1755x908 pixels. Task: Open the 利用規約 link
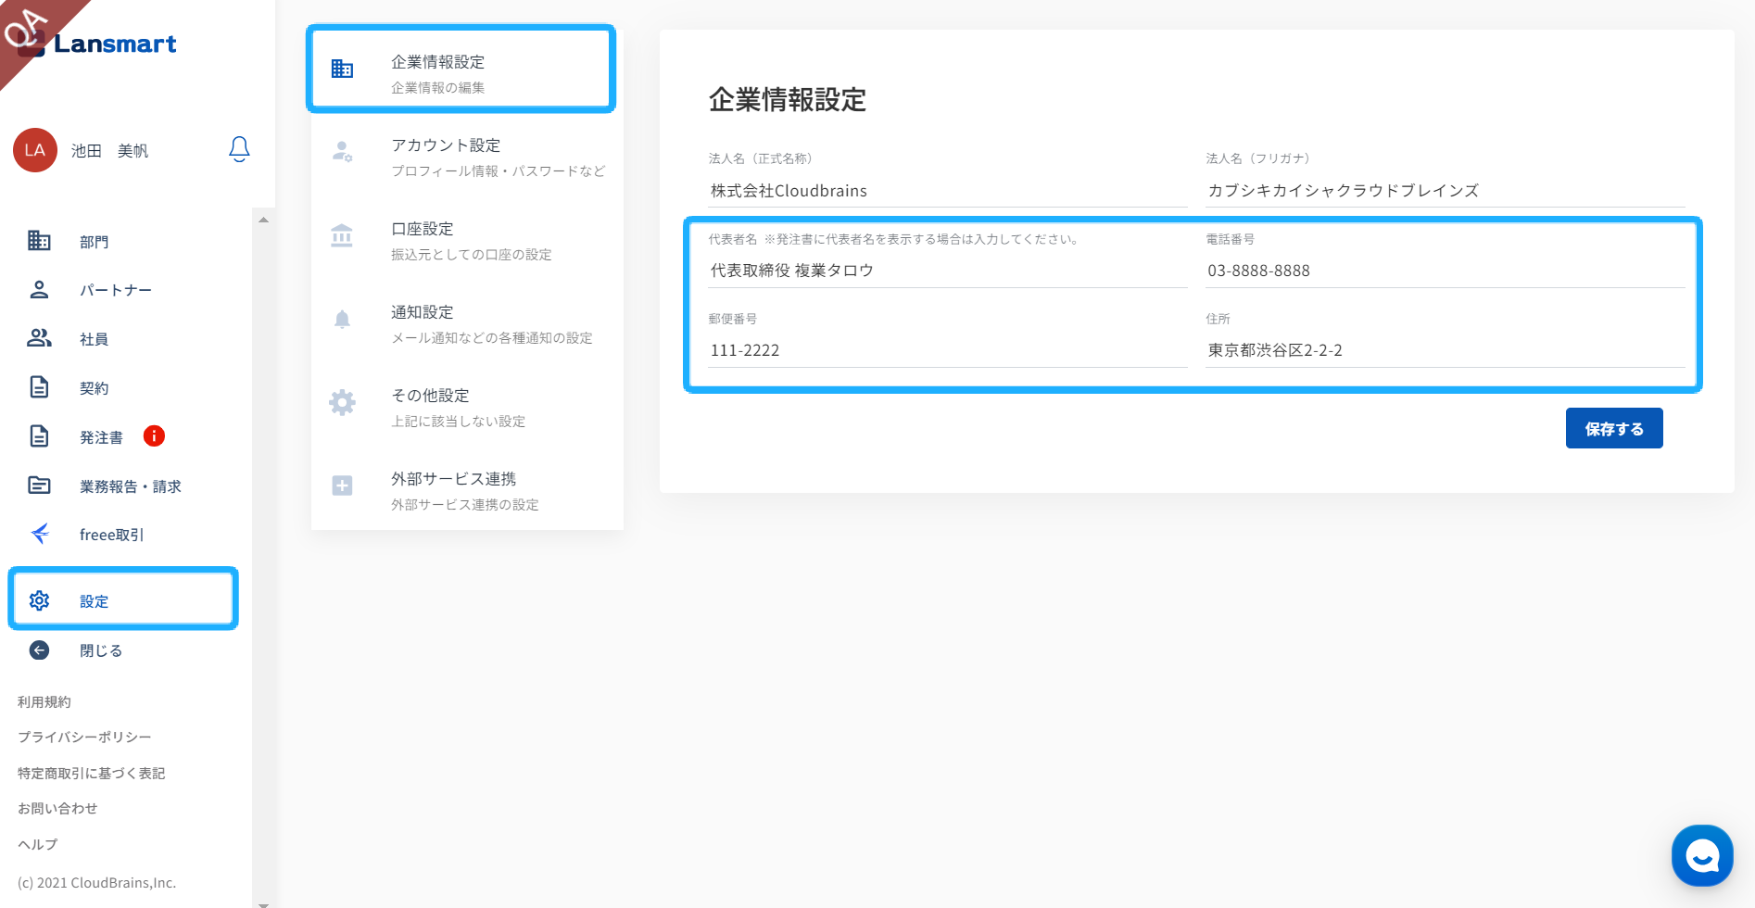44,701
